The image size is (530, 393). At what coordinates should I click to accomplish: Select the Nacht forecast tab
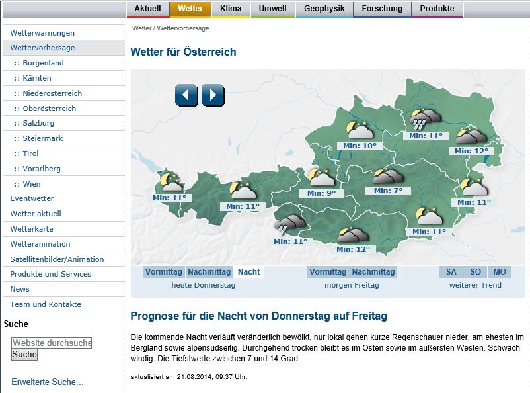248,272
